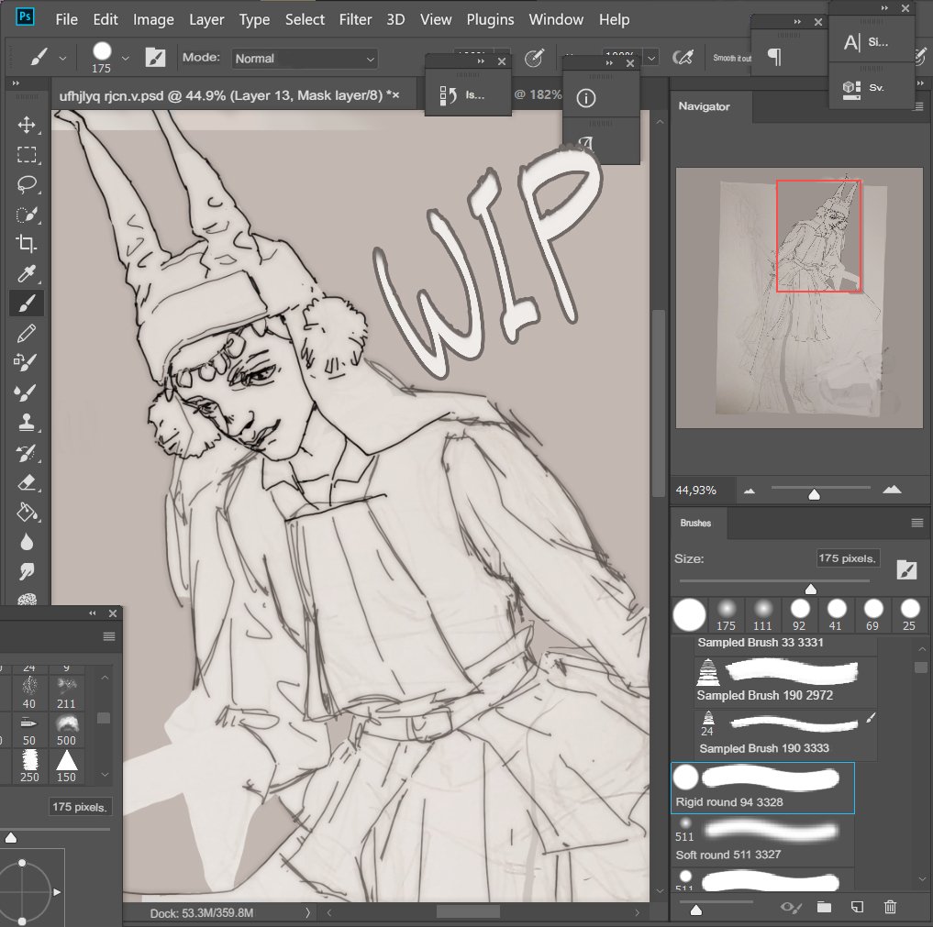Zoom out in Navigator panel

tap(750, 491)
